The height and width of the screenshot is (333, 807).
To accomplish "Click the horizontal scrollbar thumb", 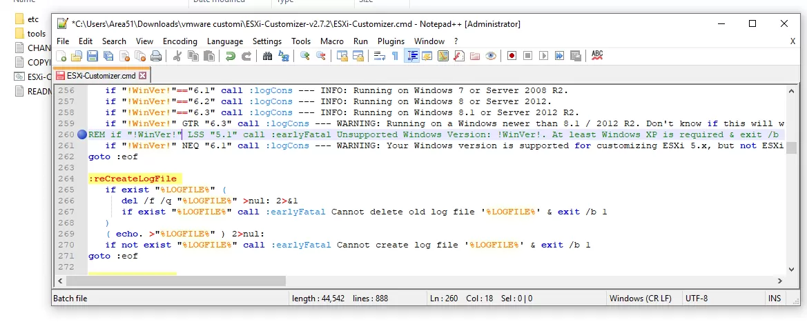I will (176, 281).
